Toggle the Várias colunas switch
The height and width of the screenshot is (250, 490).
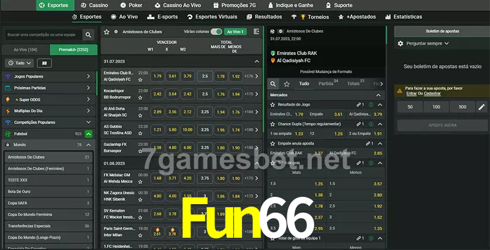coord(216,31)
